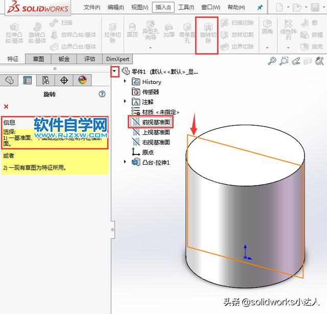Click the Extruded Cut (拉伸切除) tool

[x=112, y=33]
